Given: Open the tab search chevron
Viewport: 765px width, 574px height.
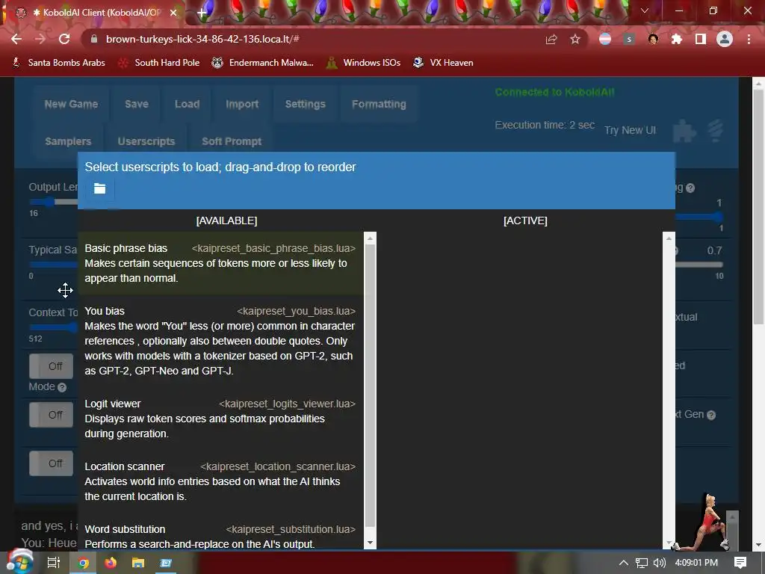Looking at the screenshot, I should pos(645,10).
